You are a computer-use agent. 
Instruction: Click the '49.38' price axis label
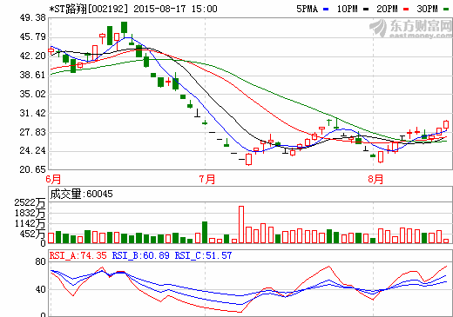tap(32, 18)
